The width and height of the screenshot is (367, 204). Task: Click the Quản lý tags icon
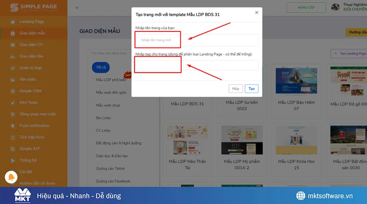[12, 68]
